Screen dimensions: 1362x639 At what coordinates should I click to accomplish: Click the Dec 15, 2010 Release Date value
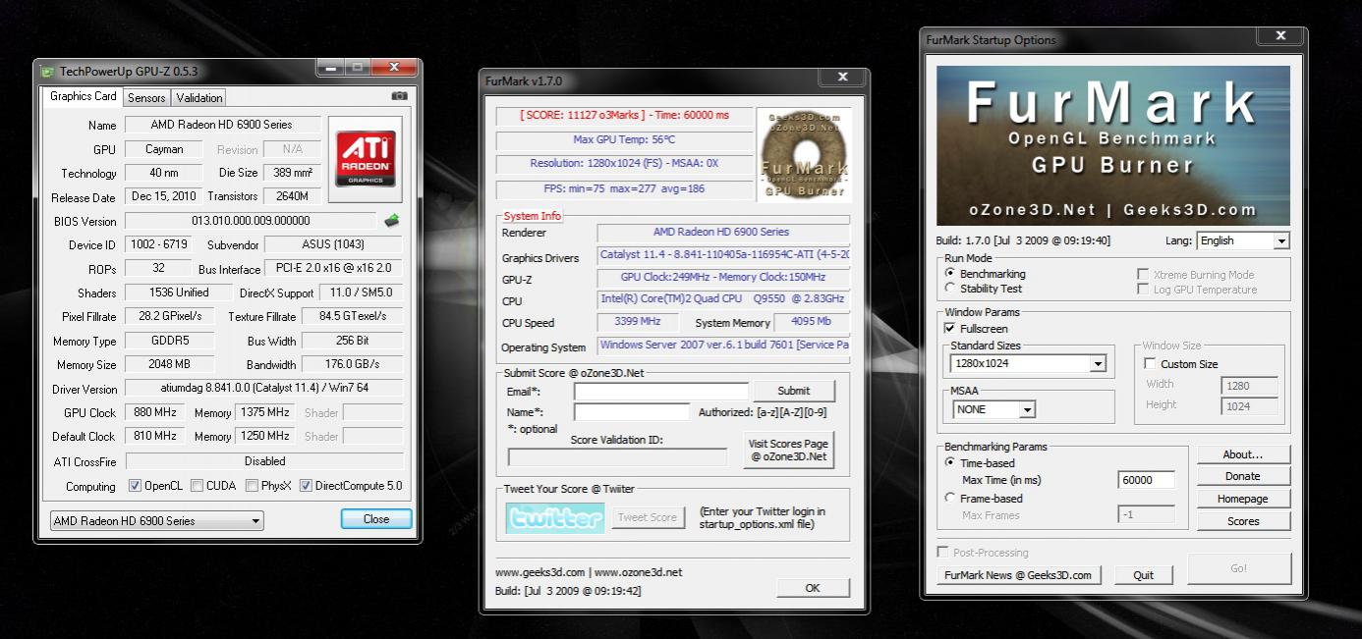tap(164, 197)
